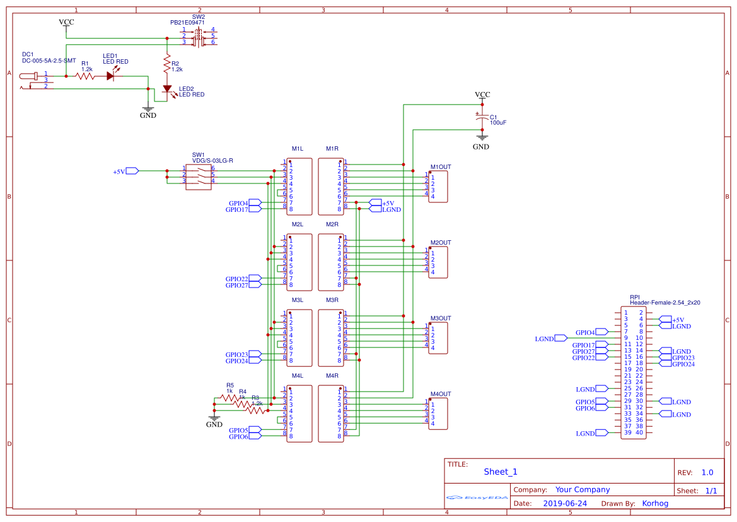This screenshot has height=522, width=737.
Task: Select the RPI Header-Female 2x20 connector
Action: point(633,372)
